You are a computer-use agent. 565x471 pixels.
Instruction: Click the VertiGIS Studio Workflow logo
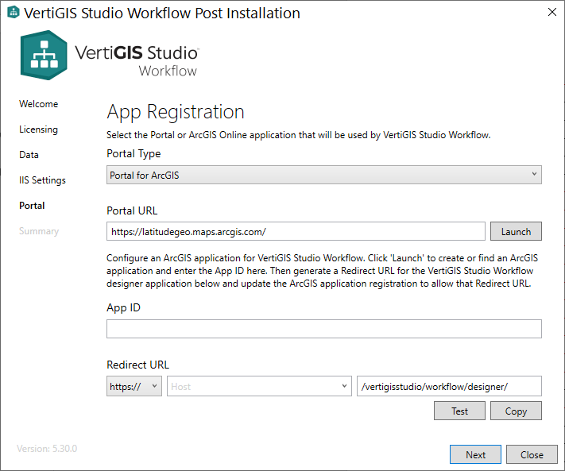click(x=109, y=55)
